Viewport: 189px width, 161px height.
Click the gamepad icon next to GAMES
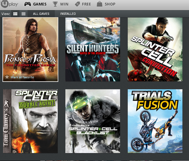[27, 4]
